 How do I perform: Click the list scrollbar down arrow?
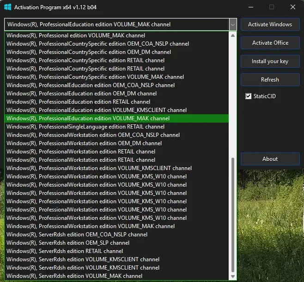click(233, 276)
